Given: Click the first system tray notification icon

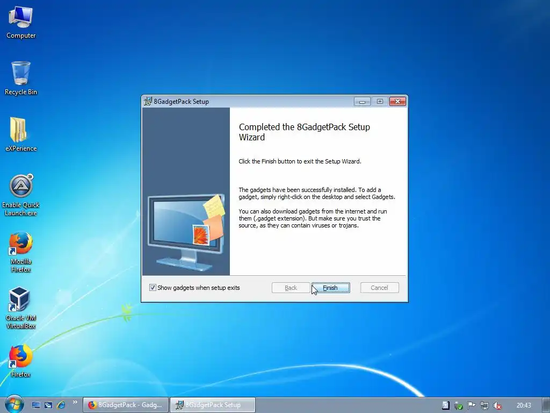Looking at the screenshot, I should 445,405.
